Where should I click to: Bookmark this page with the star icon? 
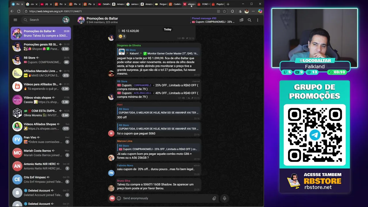[225, 11]
